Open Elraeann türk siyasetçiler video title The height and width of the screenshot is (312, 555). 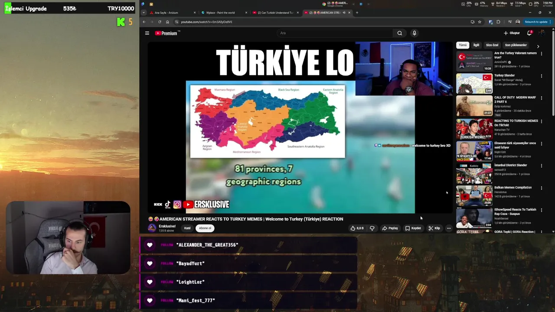click(515, 145)
